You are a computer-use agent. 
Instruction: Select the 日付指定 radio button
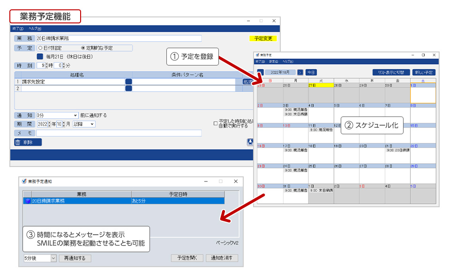(40, 48)
